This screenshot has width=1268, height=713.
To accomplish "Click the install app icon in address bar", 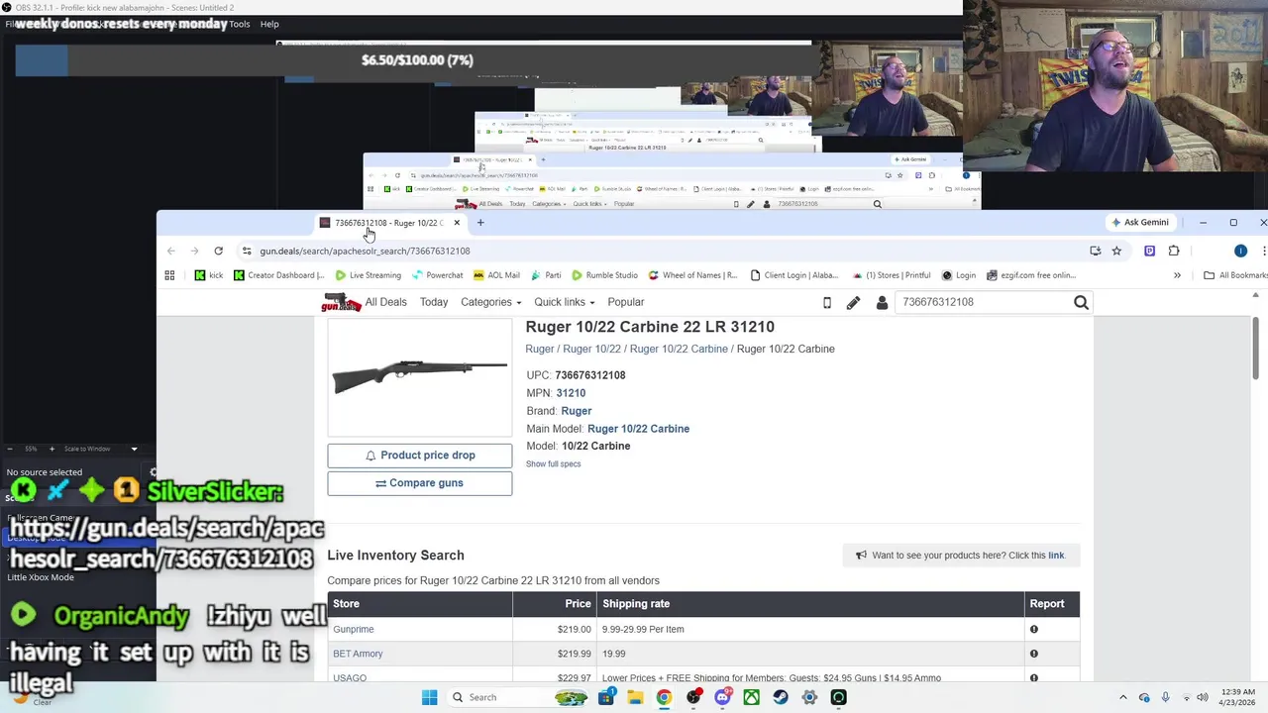I will [1095, 251].
